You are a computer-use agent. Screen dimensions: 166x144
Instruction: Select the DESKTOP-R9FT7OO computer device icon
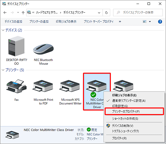tap(17, 46)
